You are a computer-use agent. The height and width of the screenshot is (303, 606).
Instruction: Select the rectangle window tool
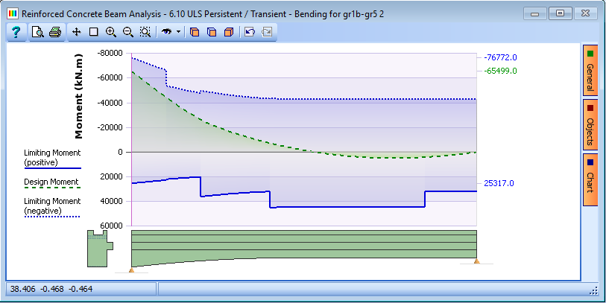click(93, 32)
